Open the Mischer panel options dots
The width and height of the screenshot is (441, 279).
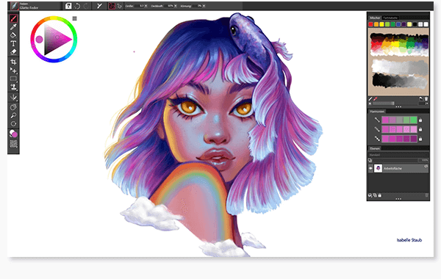[x=398, y=106]
